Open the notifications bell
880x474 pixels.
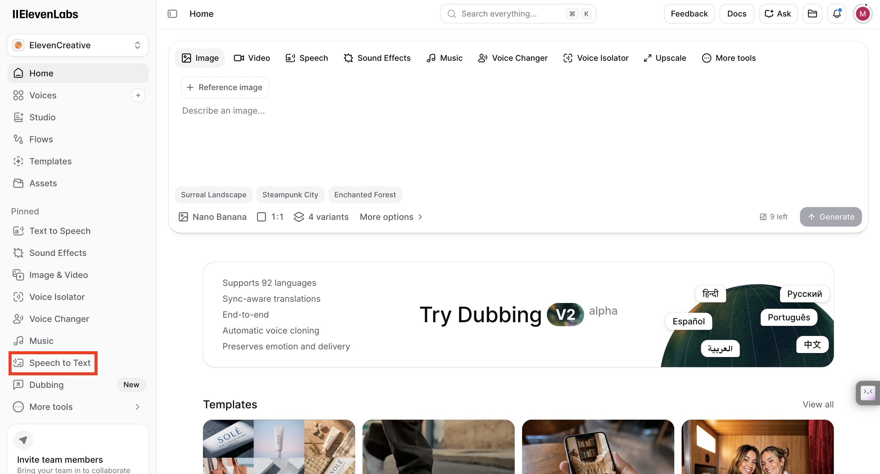[x=837, y=14]
